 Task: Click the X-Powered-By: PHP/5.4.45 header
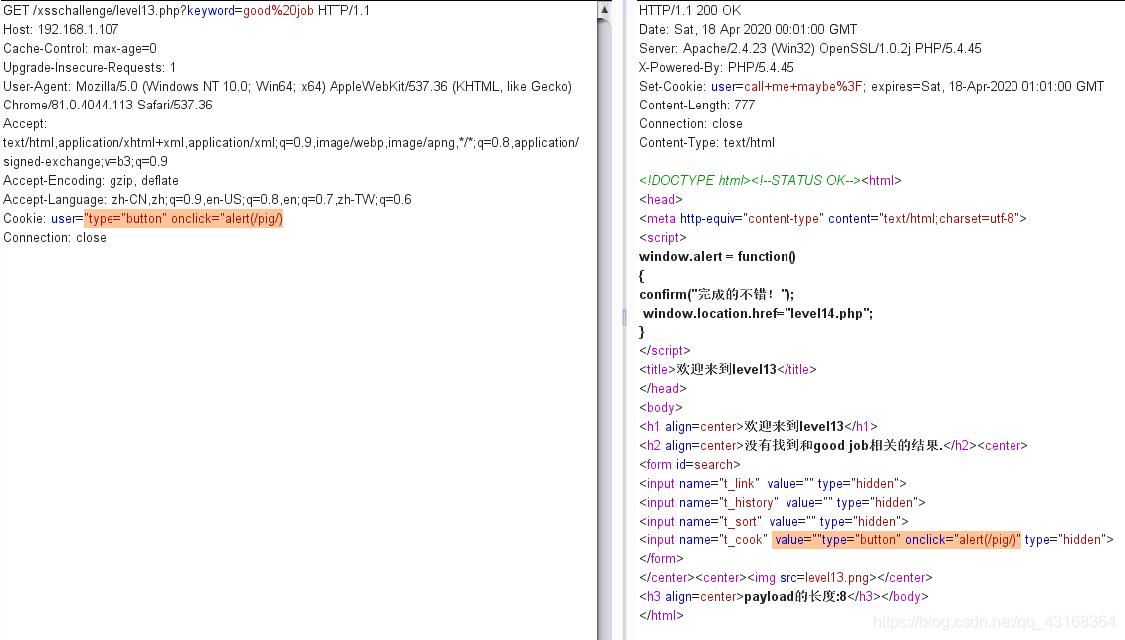[x=716, y=68]
